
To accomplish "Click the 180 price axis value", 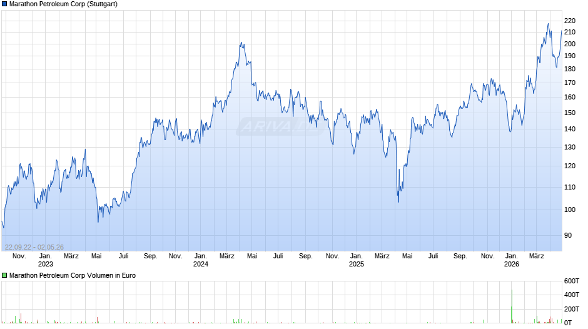I will 570,69.
